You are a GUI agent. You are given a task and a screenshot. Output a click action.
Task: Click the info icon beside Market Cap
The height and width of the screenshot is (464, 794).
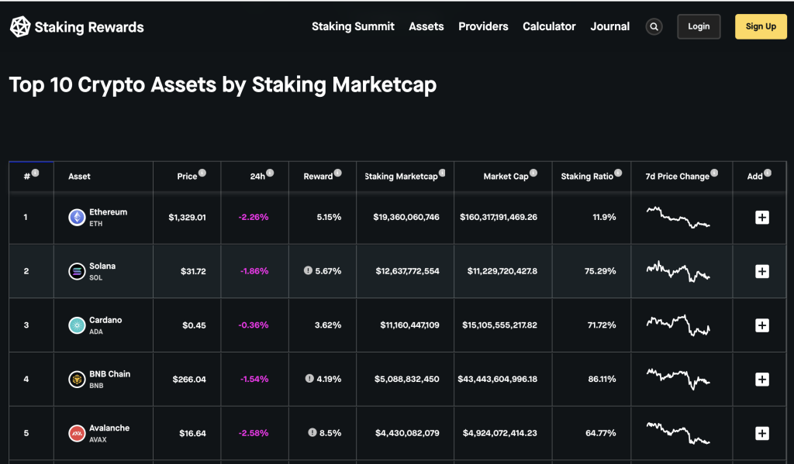(x=533, y=173)
